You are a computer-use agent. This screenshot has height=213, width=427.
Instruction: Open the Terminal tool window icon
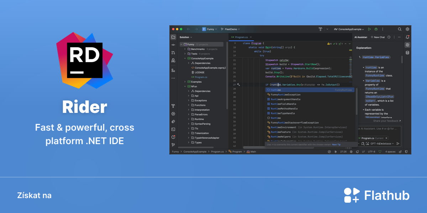(173, 129)
